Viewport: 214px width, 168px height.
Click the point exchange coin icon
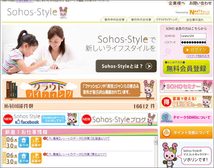coord(166,132)
